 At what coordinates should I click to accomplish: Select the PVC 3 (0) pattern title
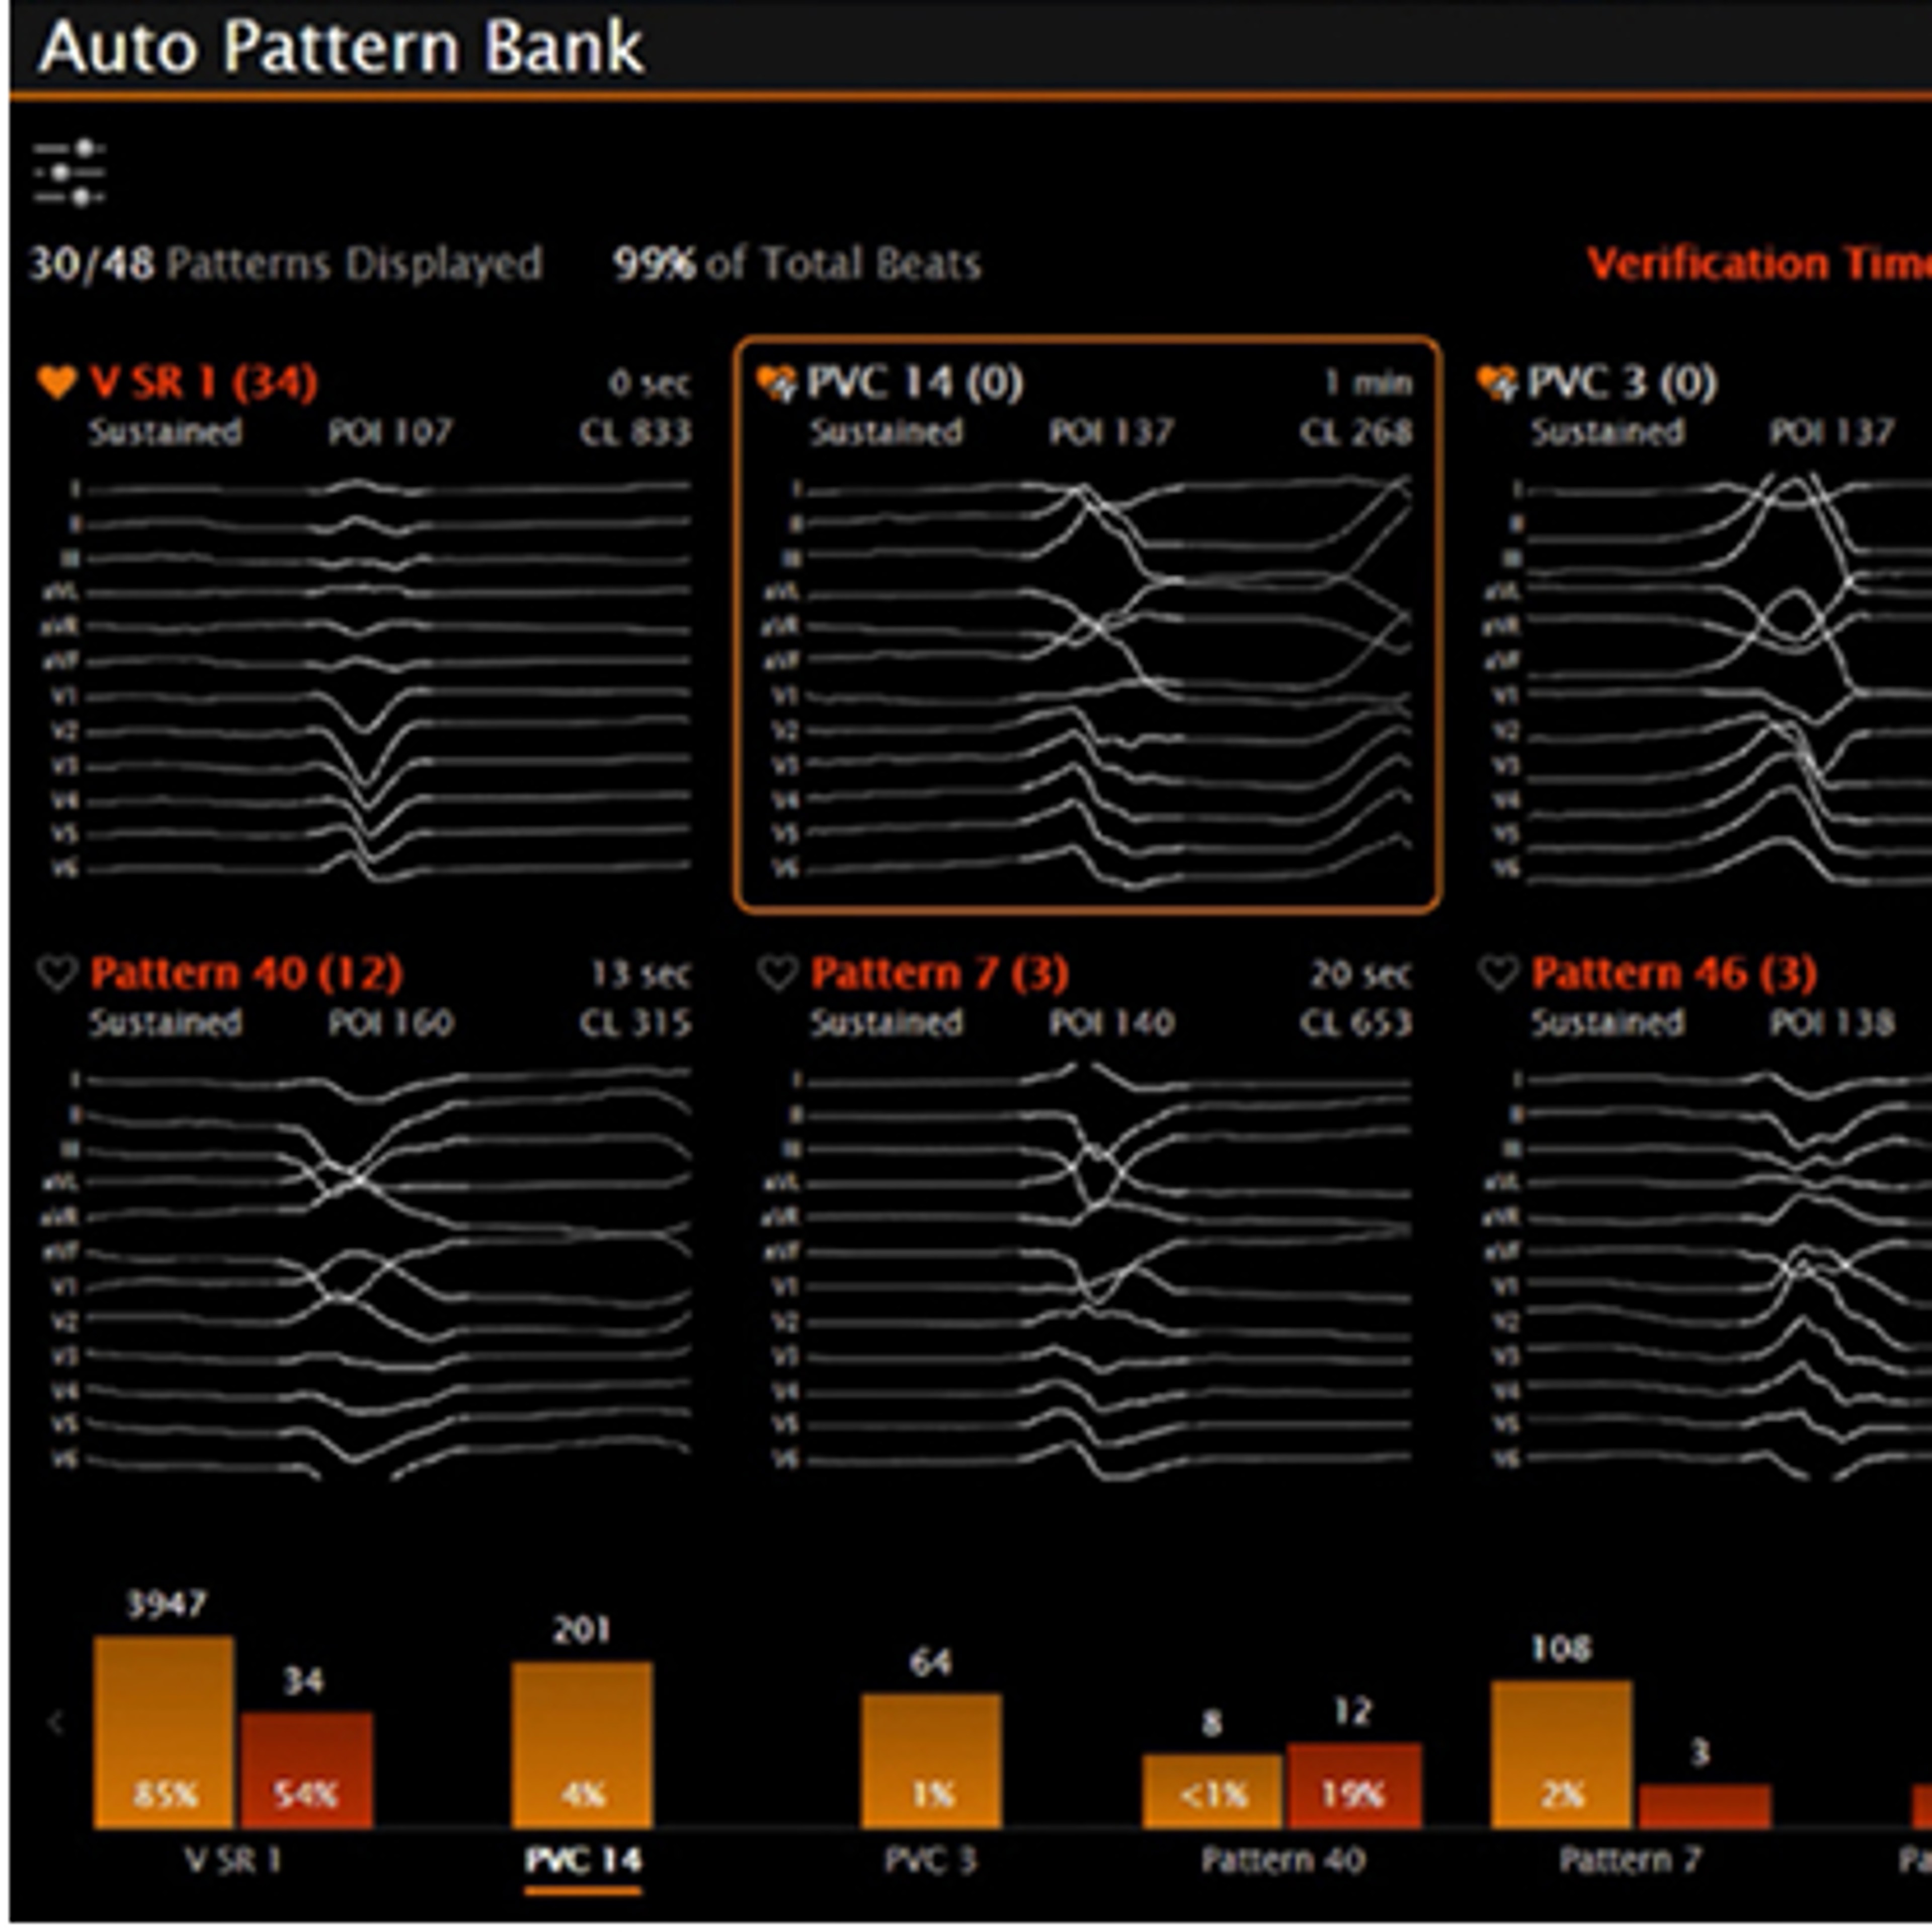(1623, 382)
